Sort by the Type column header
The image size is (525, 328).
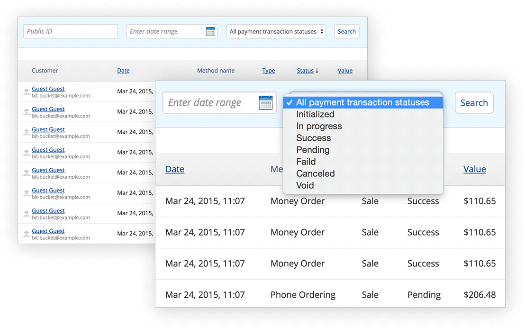tap(268, 71)
